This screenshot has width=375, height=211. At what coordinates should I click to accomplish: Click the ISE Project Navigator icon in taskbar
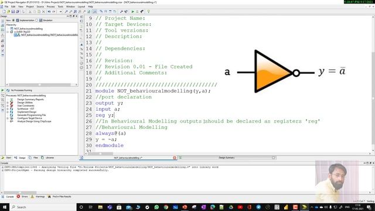pyautogui.click(x=304, y=207)
